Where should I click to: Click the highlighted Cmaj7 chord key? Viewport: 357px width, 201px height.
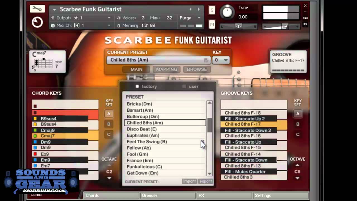(x=65, y=136)
